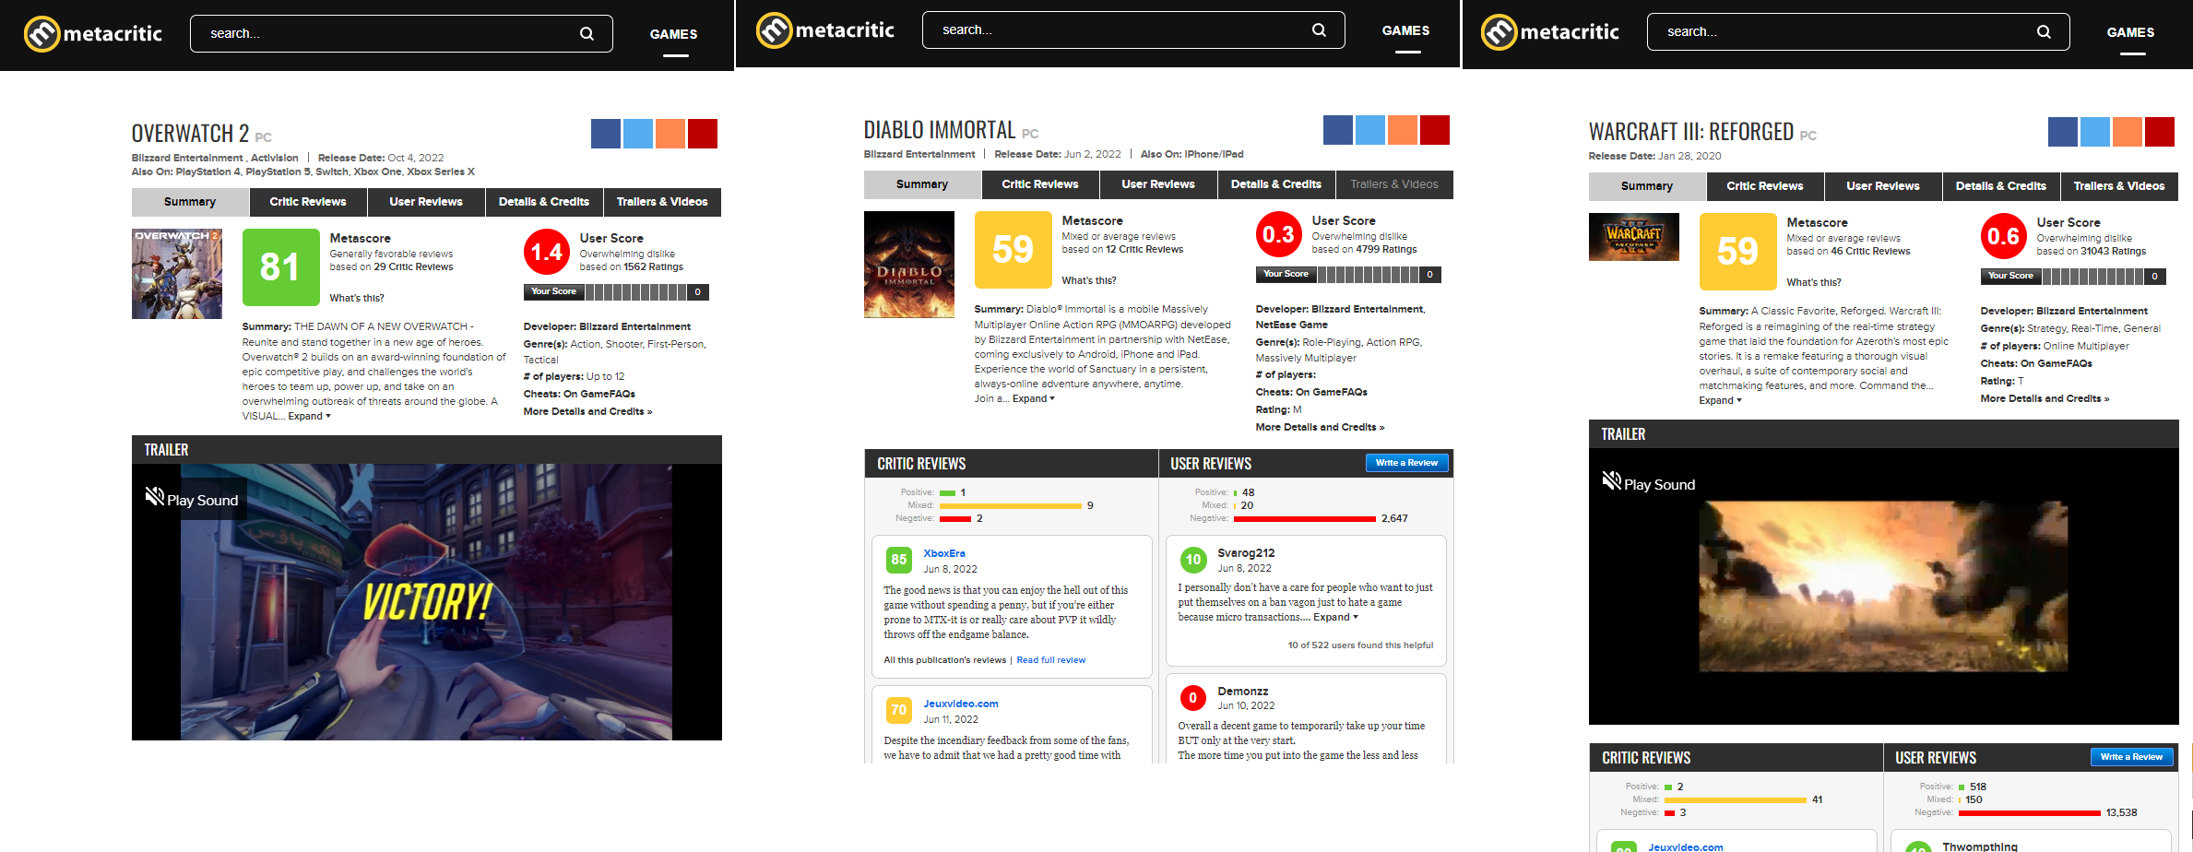This screenshot has width=2193, height=852.
Task: Follow Diablo Immortal's More Details and Credits link
Action: pos(1320,428)
